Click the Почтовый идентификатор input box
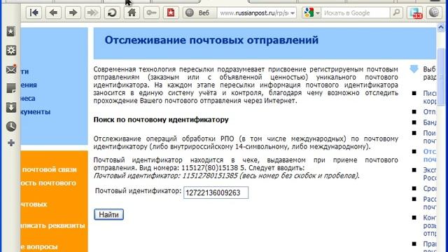The height and width of the screenshot is (252, 448). point(216,192)
